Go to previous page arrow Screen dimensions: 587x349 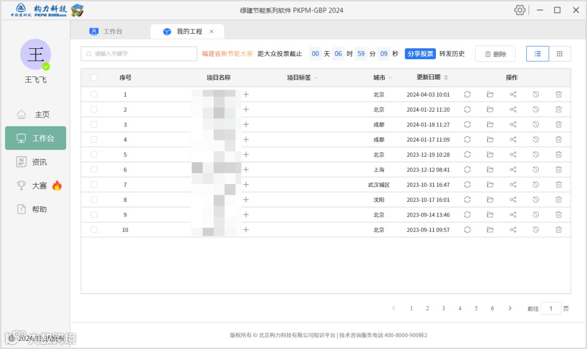[394, 308]
